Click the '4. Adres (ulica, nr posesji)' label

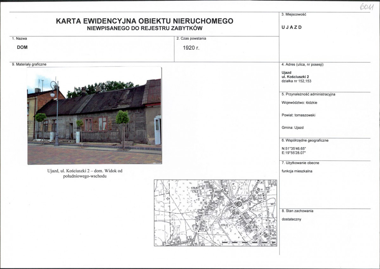[x=302, y=65]
